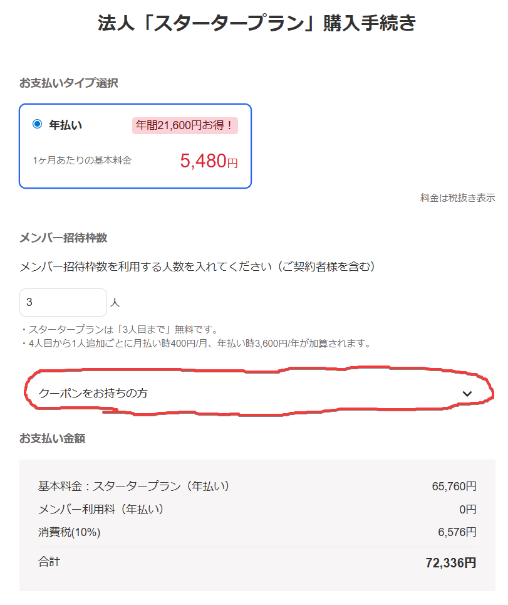Viewport: 508px width, 605px height.
Task: Click the 年払い payment type label
Action: pos(66,125)
